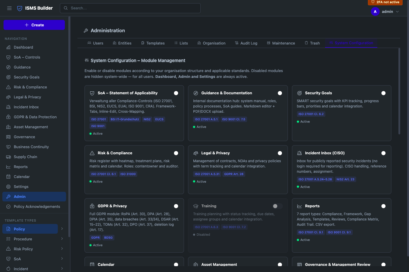Enable the Training module switch
Viewport: 409px width, 272px height.
[x=277, y=206]
